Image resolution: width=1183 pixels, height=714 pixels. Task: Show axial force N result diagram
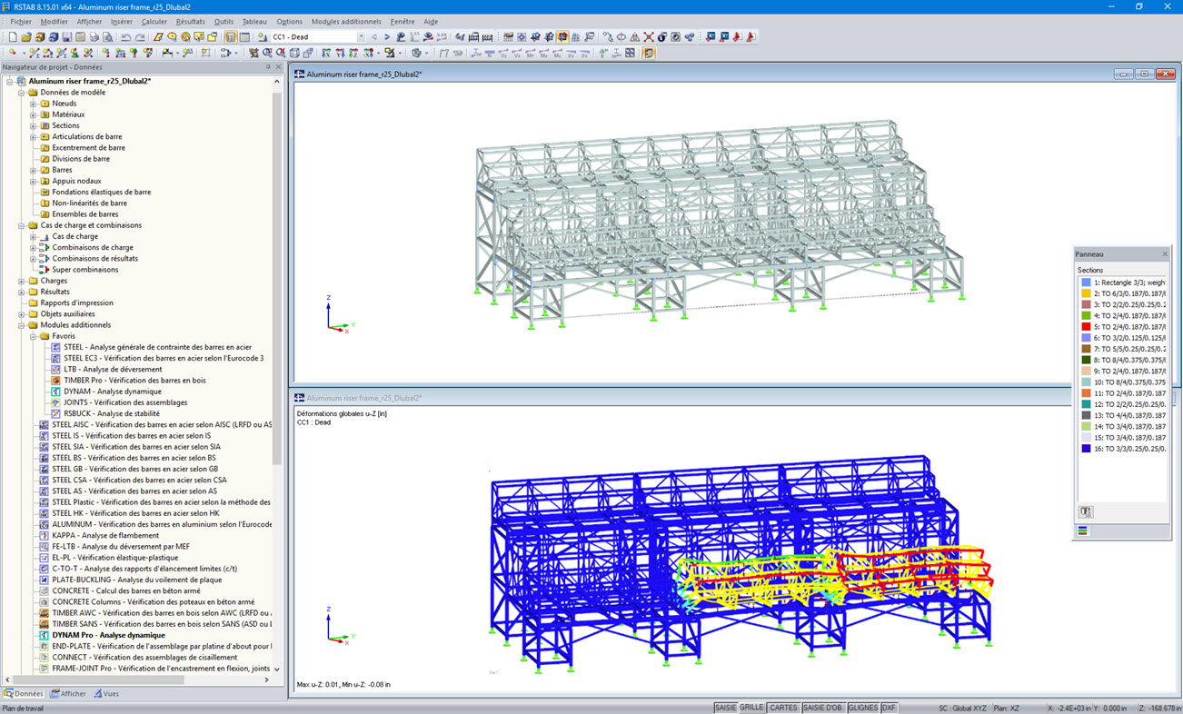490,53
